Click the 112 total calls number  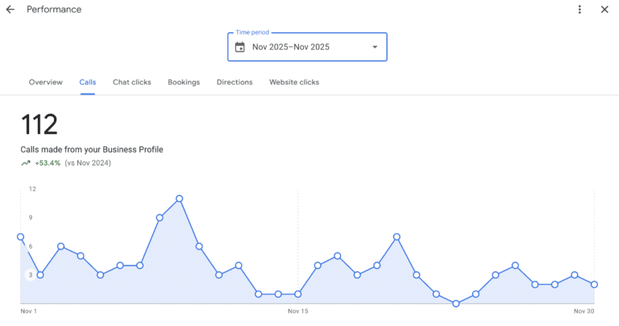pyautogui.click(x=39, y=126)
